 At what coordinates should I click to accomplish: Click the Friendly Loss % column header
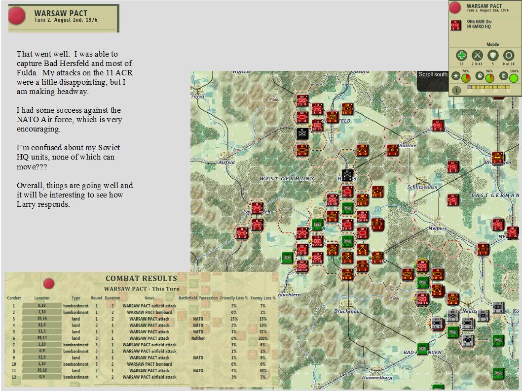[x=234, y=298]
